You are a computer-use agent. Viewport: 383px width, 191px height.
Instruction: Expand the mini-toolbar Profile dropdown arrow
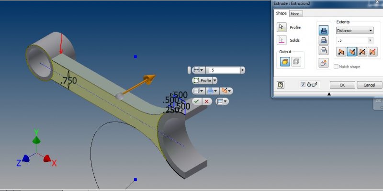[x=214, y=80]
